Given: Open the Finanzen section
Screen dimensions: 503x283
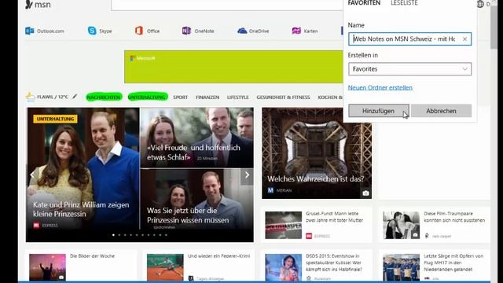Looking at the screenshot, I should (207, 97).
